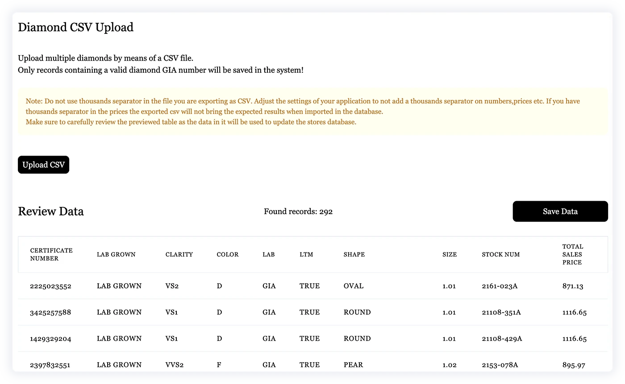Click the Upload CSV button
Screen dimensions: 625x384
pyautogui.click(x=43, y=165)
